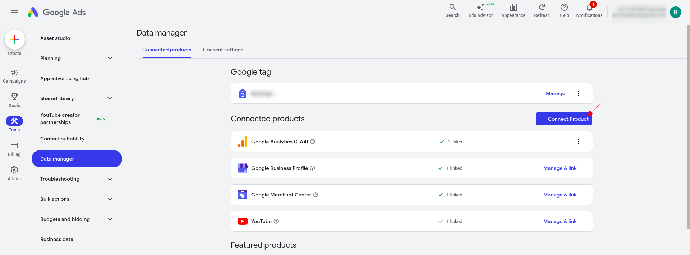The height and width of the screenshot is (255, 690).
Task: Click the Data manager page title
Action: coord(162,33)
